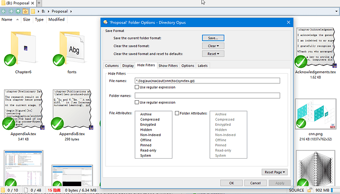The height and width of the screenshot is (194, 340).
Task: Select Read-only in File Attributes list
Action: tap(148, 151)
